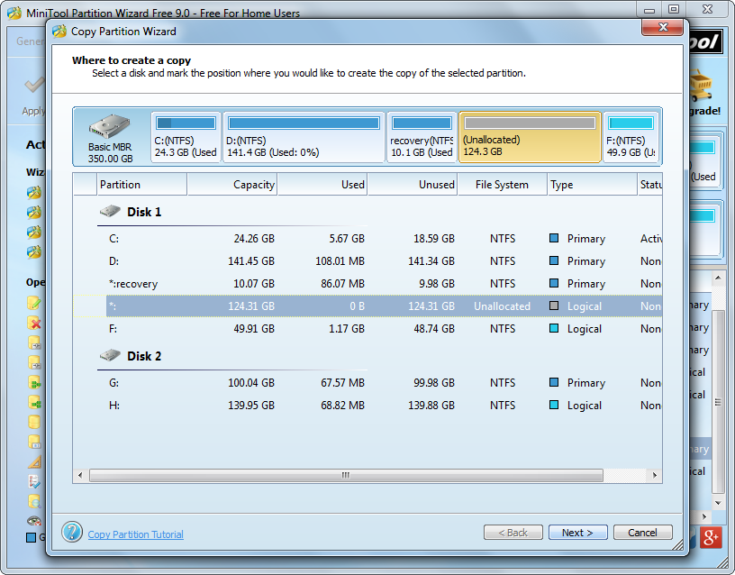
Task: Select the C:(NTFS) partition block in disk map
Action: 186,137
